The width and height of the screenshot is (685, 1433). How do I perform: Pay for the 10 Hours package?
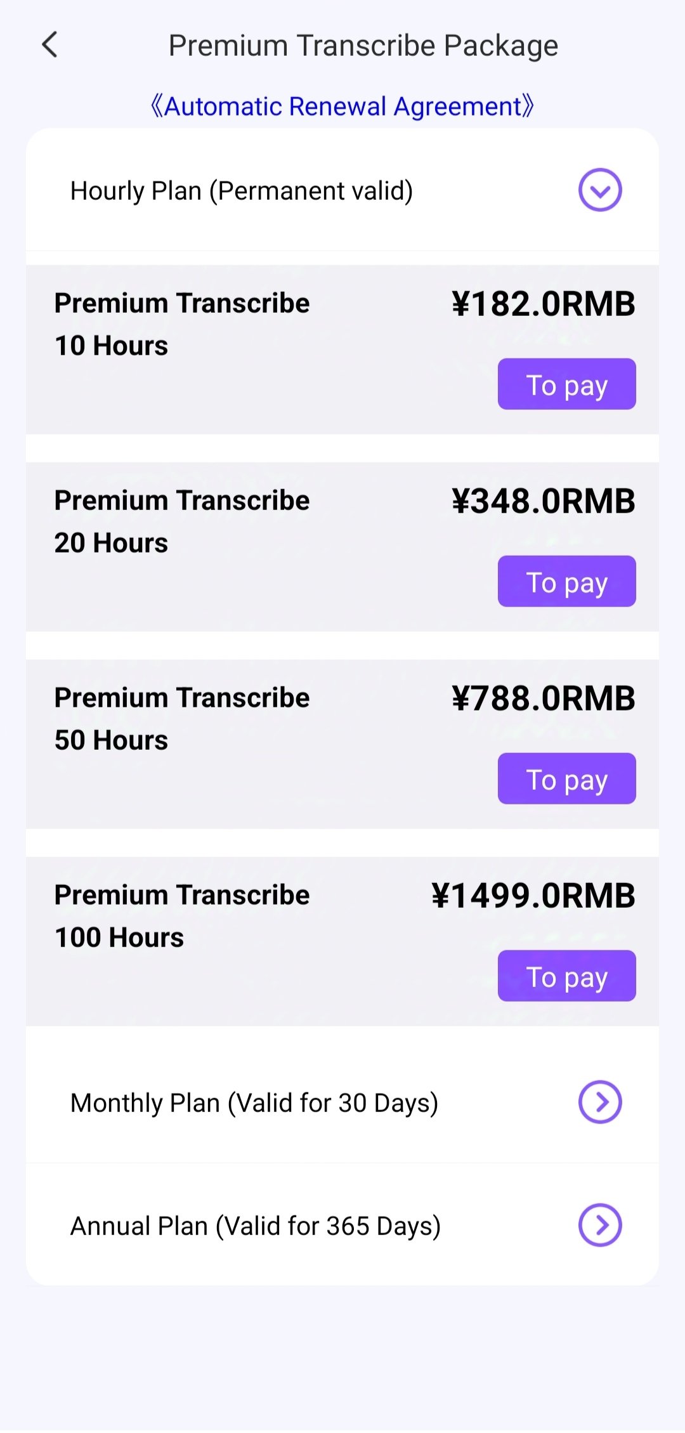pos(566,384)
